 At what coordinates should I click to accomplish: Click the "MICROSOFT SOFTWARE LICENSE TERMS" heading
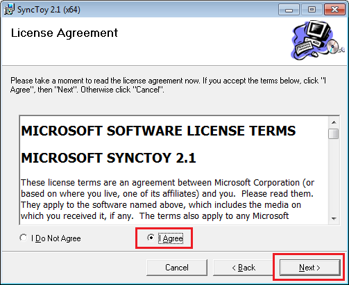[x=158, y=131]
